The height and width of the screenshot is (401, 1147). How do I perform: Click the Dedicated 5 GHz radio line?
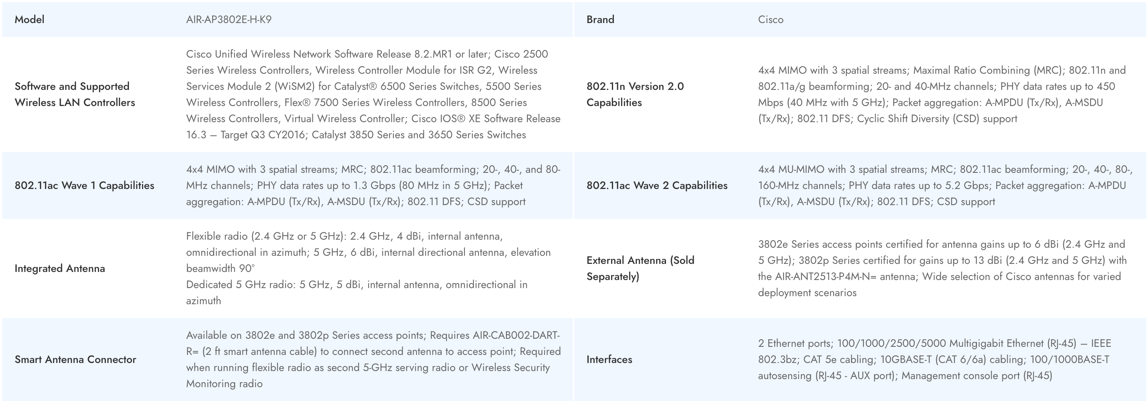click(x=356, y=292)
